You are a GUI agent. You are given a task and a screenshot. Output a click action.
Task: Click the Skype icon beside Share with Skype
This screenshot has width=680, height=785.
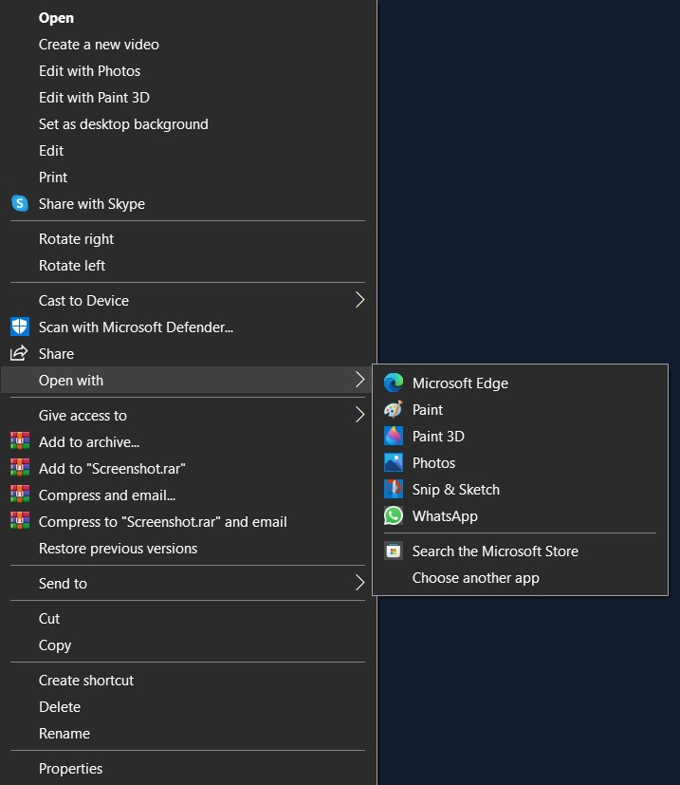(x=19, y=204)
